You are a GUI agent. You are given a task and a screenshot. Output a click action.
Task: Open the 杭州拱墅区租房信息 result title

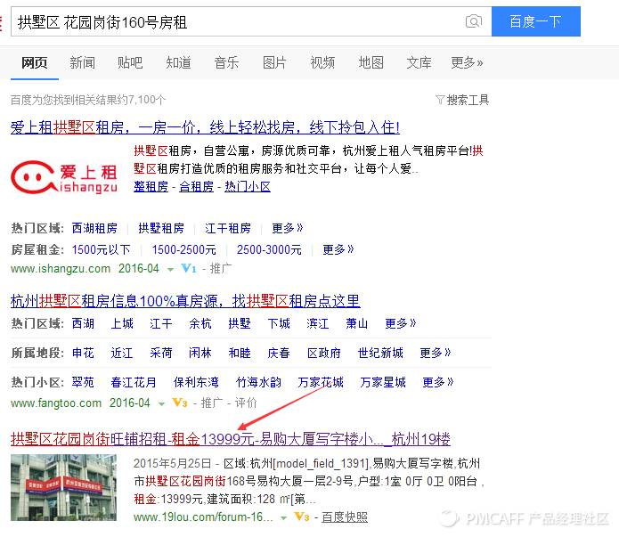(x=185, y=301)
